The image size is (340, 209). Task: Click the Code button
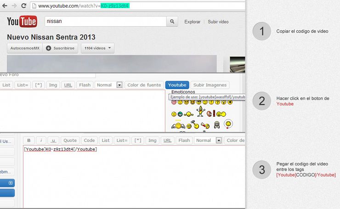pos(89,141)
